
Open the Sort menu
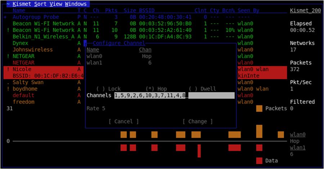pos(42,4)
